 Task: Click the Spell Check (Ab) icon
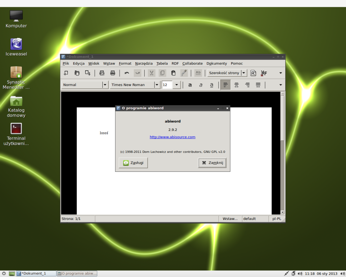[198, 73]
